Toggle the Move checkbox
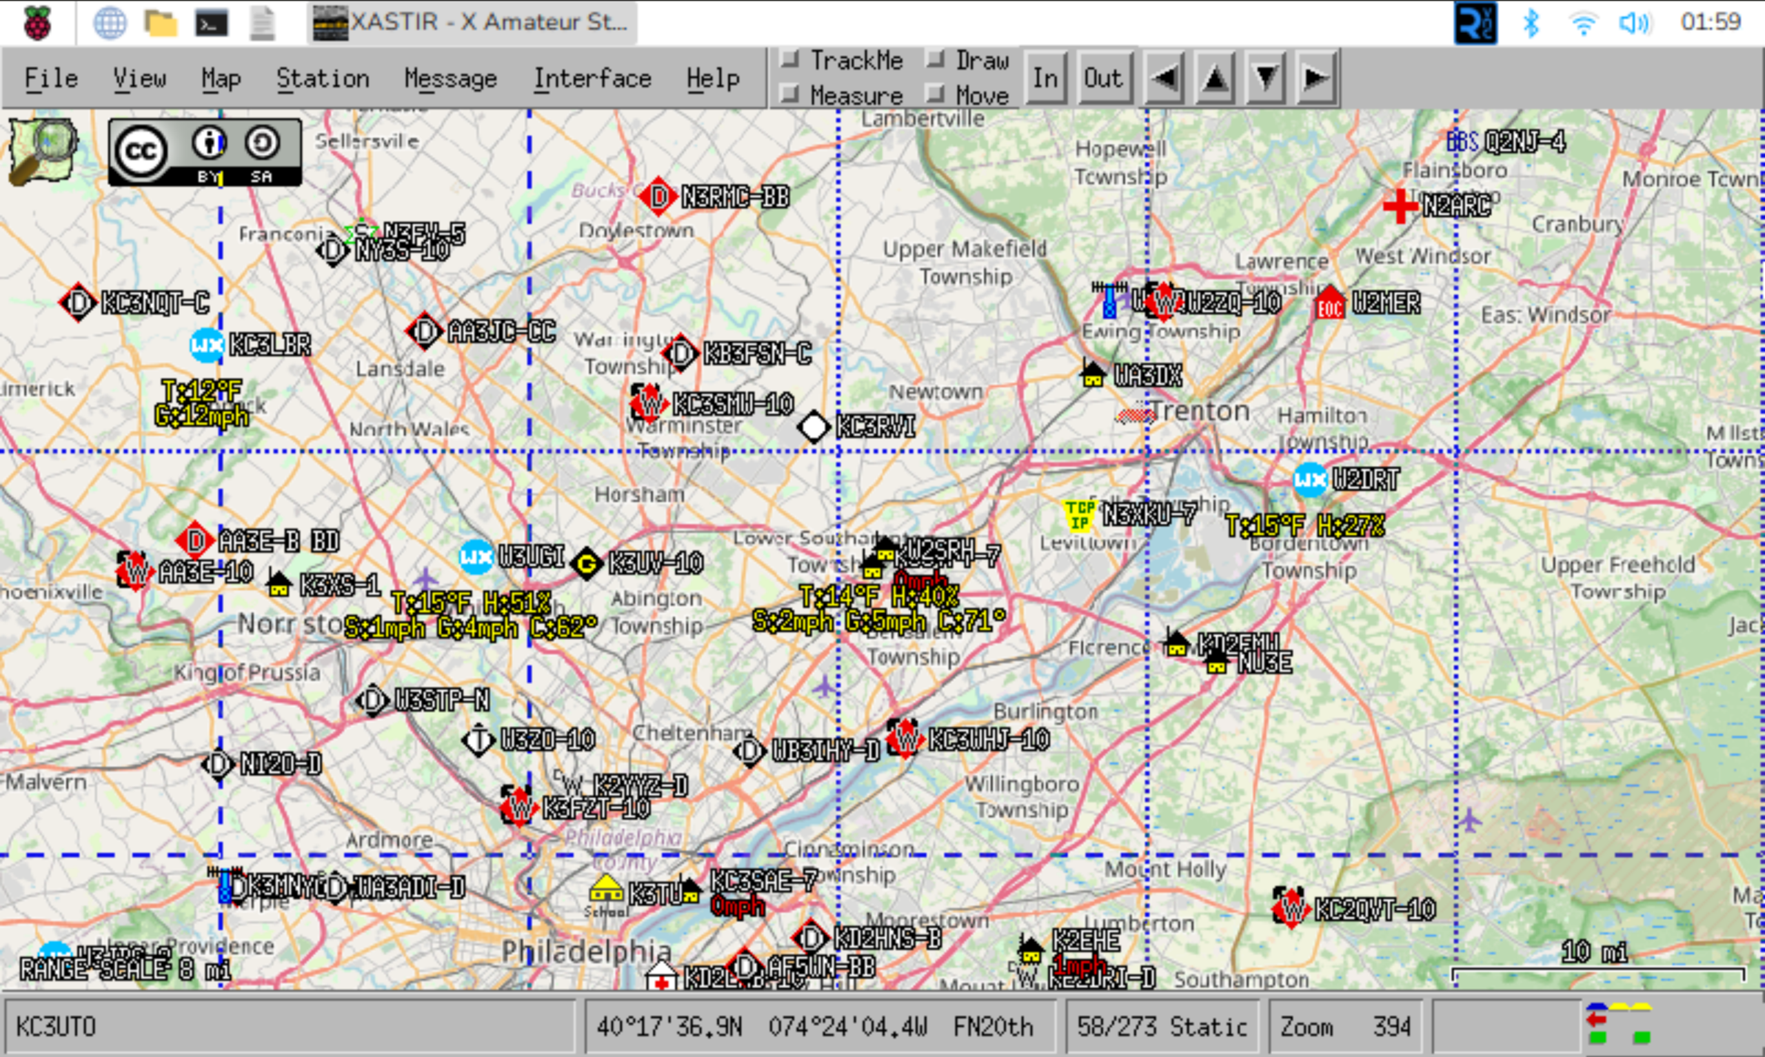Screen dimensions: 1765x1057 (935, 93)
